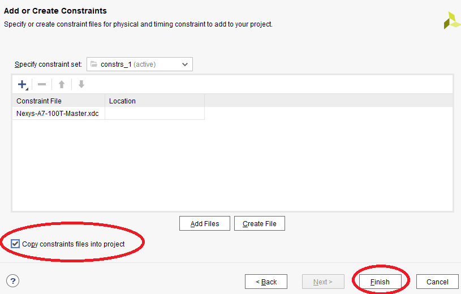Viewport: 461px width, 294px height.
Task: Move selected file down with arrow icon
Action: click(x=81, y=84)
